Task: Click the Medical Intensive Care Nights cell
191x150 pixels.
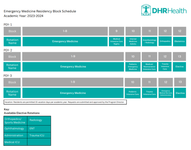Action: pyautogui.click(x=117, y=42)
